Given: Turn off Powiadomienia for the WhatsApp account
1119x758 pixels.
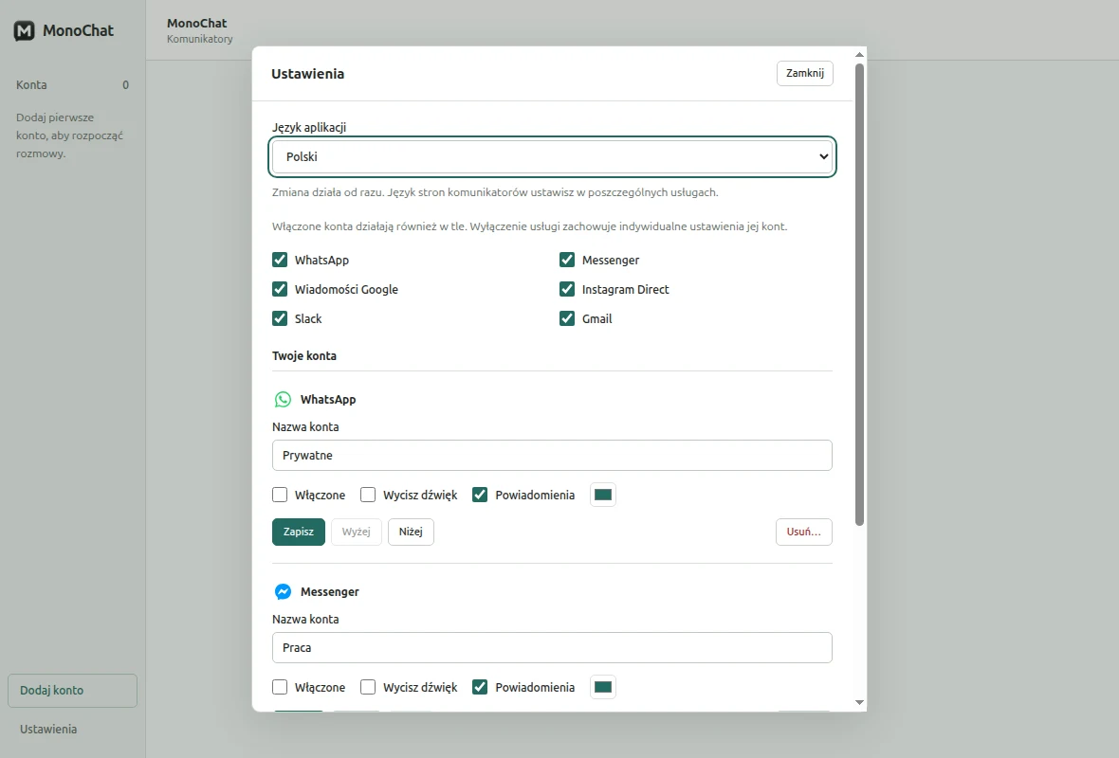Looking at the screenshot, I should pos(480,495).
